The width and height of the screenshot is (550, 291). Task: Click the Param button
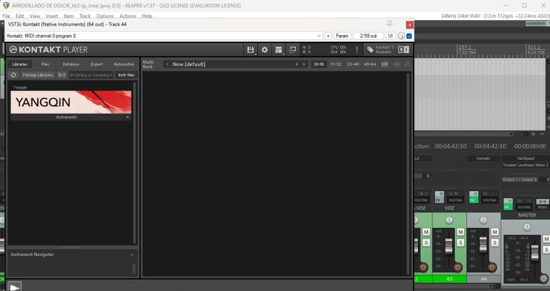tap(342, 36)
